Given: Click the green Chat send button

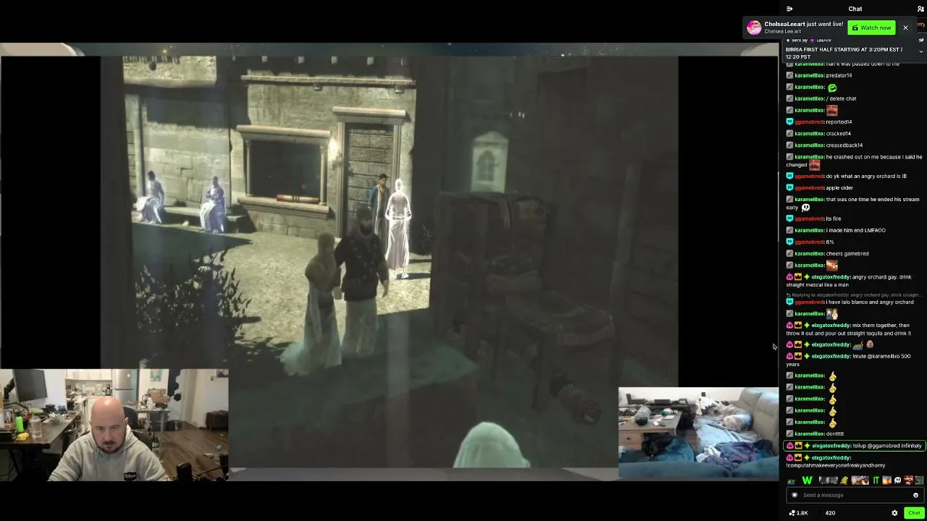Looking at the screenshot, I should [914, 513].
